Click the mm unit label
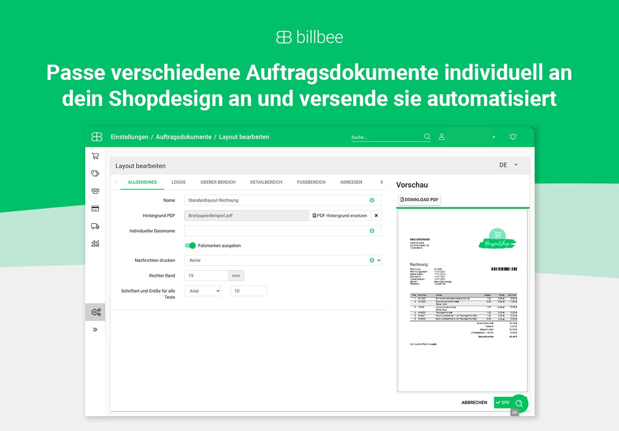 pyautogui.click(x=236, y=276)
